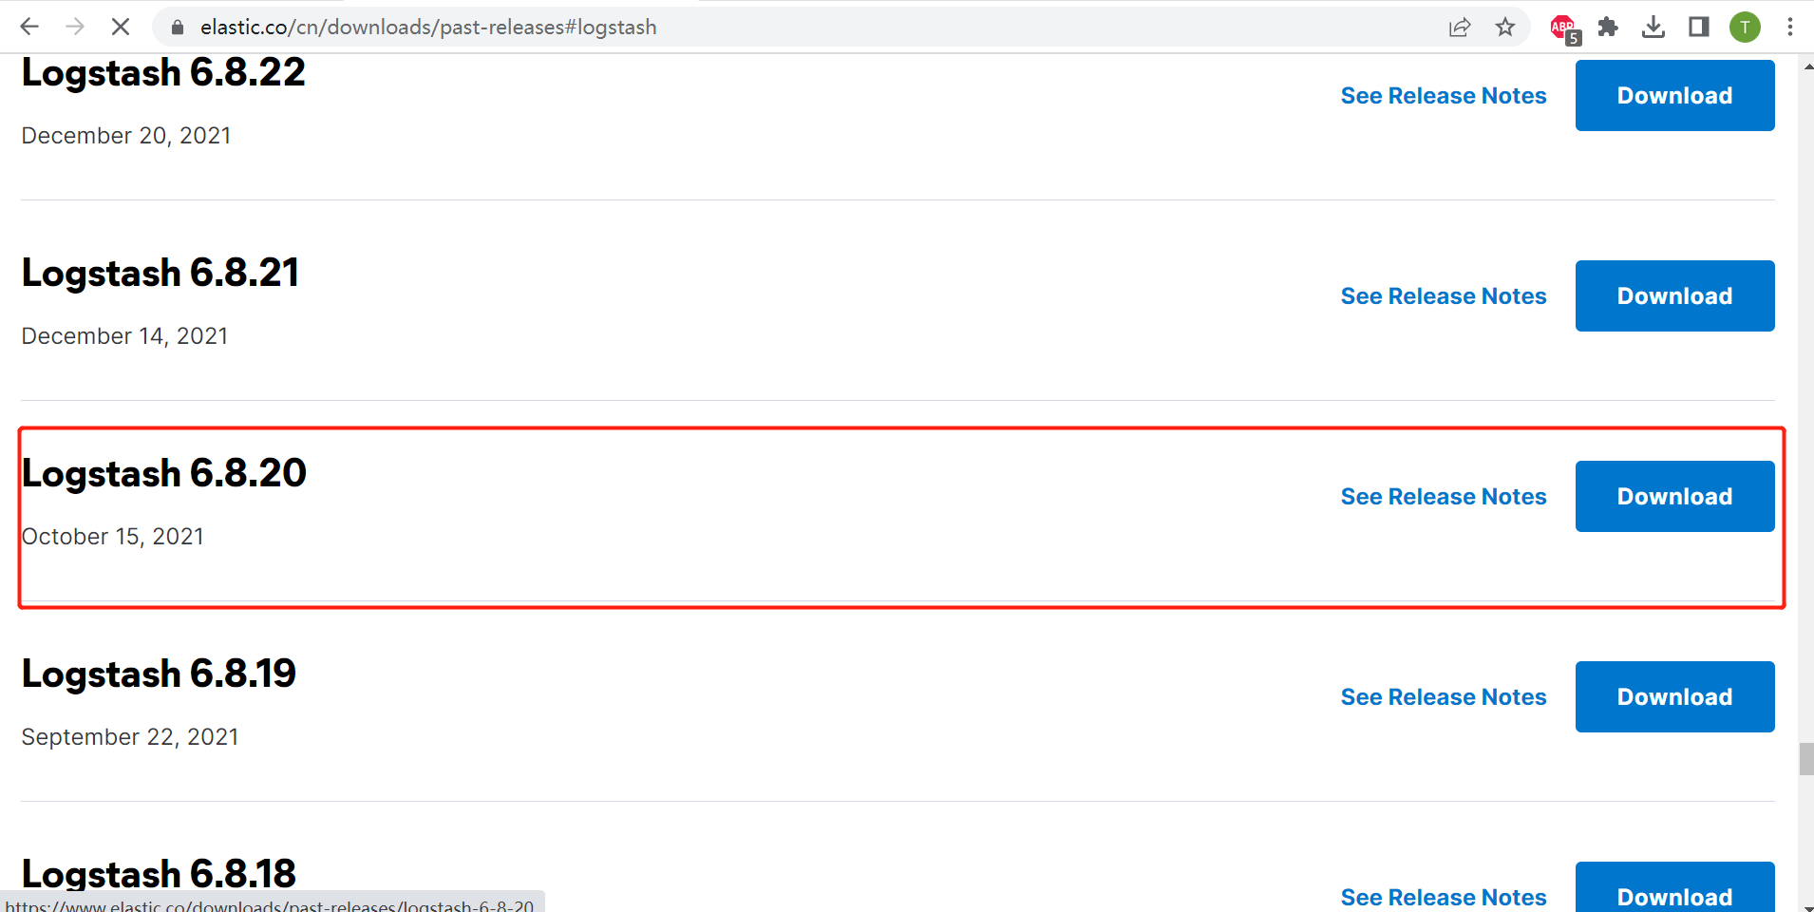Download Logstash 6.8.20
Image resolution: width=1814 pixels, height=912 pixels.
[x=1674, y=496]
